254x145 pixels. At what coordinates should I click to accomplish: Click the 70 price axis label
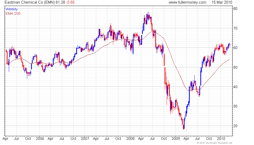coord(235,28)
